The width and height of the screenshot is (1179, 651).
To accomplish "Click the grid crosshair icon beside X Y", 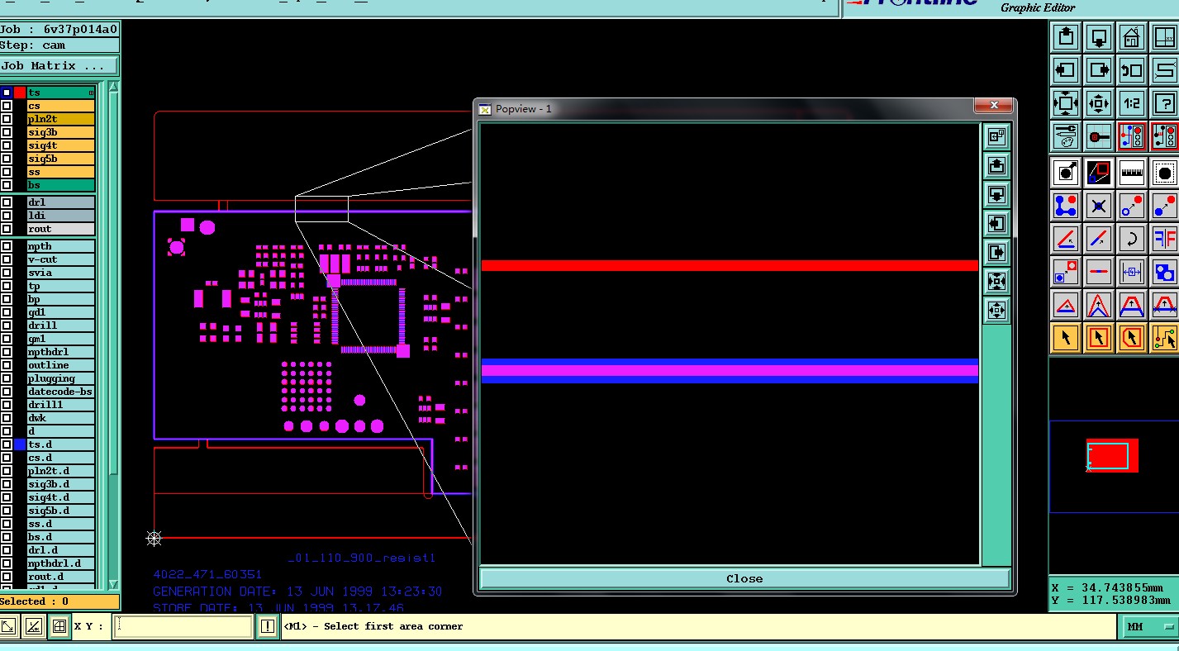I will pos(59,626).
